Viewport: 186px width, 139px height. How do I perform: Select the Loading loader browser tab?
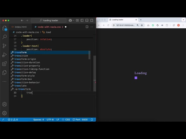123,20
